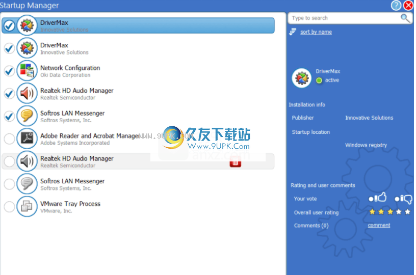Viewport: 416px width, 275px height.
Task: Click the Startup location label
Action: (x=311, y=132)
